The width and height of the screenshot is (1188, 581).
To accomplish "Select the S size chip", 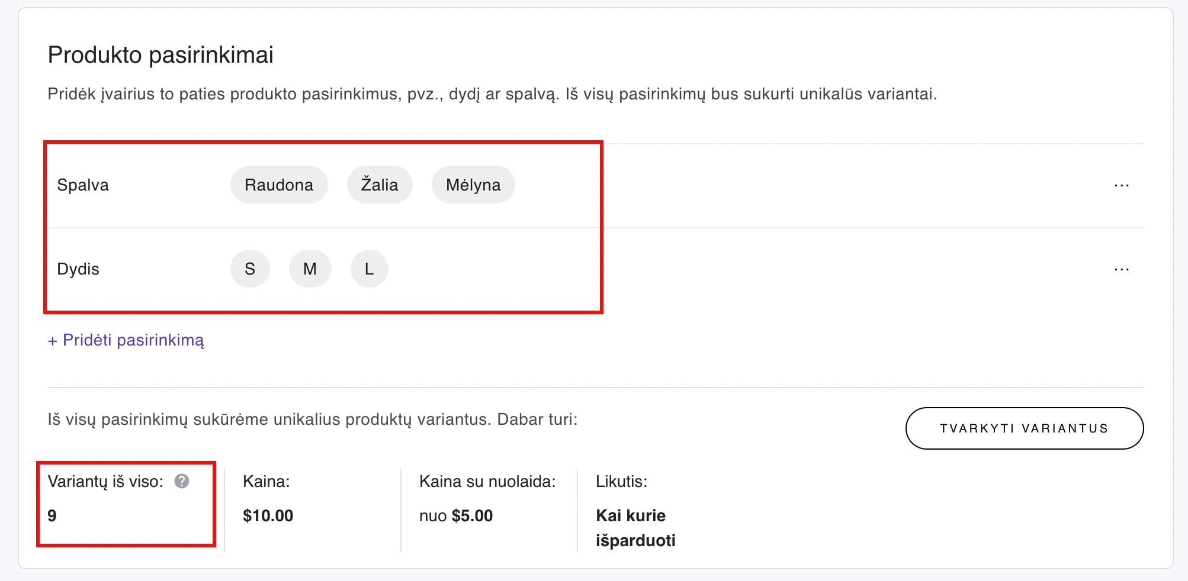I will pyautogui.click(x=250, y=269).
